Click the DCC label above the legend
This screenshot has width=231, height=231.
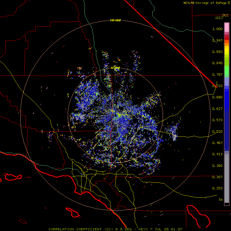(x=226, y=15)
